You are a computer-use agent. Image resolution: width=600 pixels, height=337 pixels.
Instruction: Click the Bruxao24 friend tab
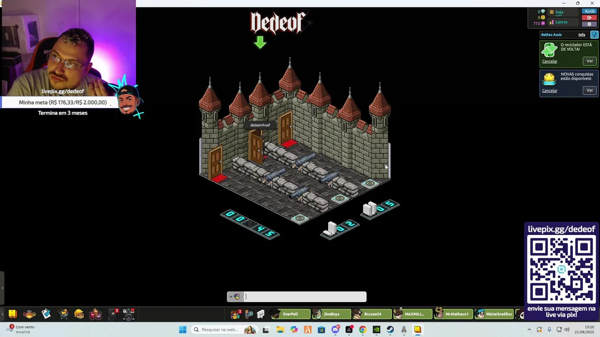click(372, 314)
